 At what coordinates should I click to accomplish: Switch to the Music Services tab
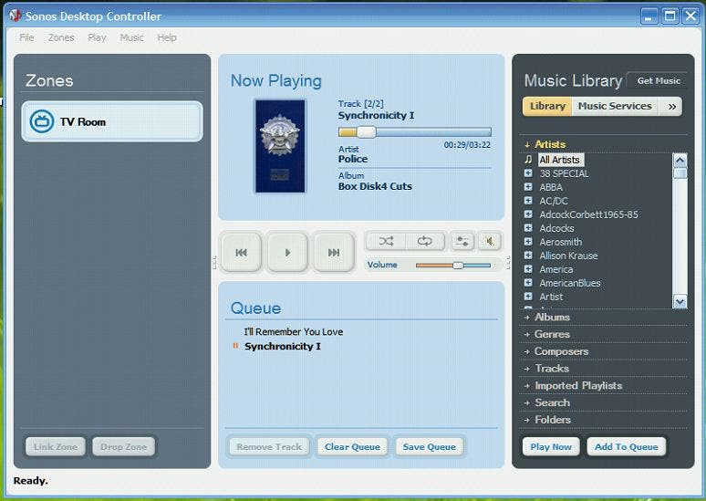click(615, 107)
